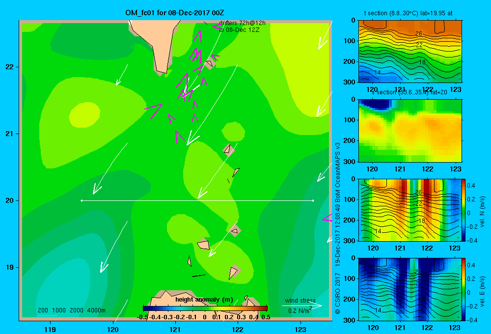The height and width of the screenshot is (334, 491).
Task: Click the 0.5 tick on height anomaly scale
Action: point(266,317)
